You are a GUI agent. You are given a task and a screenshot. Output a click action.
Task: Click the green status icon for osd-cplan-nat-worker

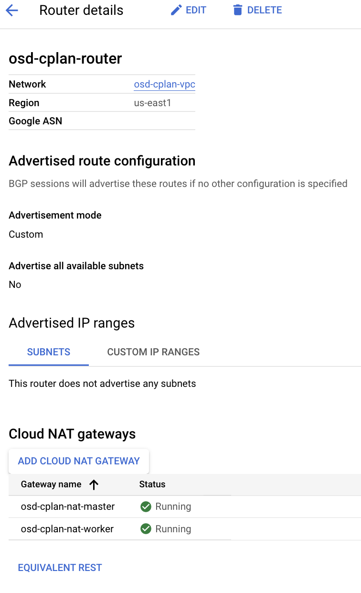[146, 528]
